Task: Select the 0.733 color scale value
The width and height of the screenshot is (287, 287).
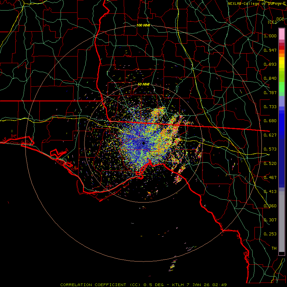Action: pyautogui.click(x=270, y=107)
